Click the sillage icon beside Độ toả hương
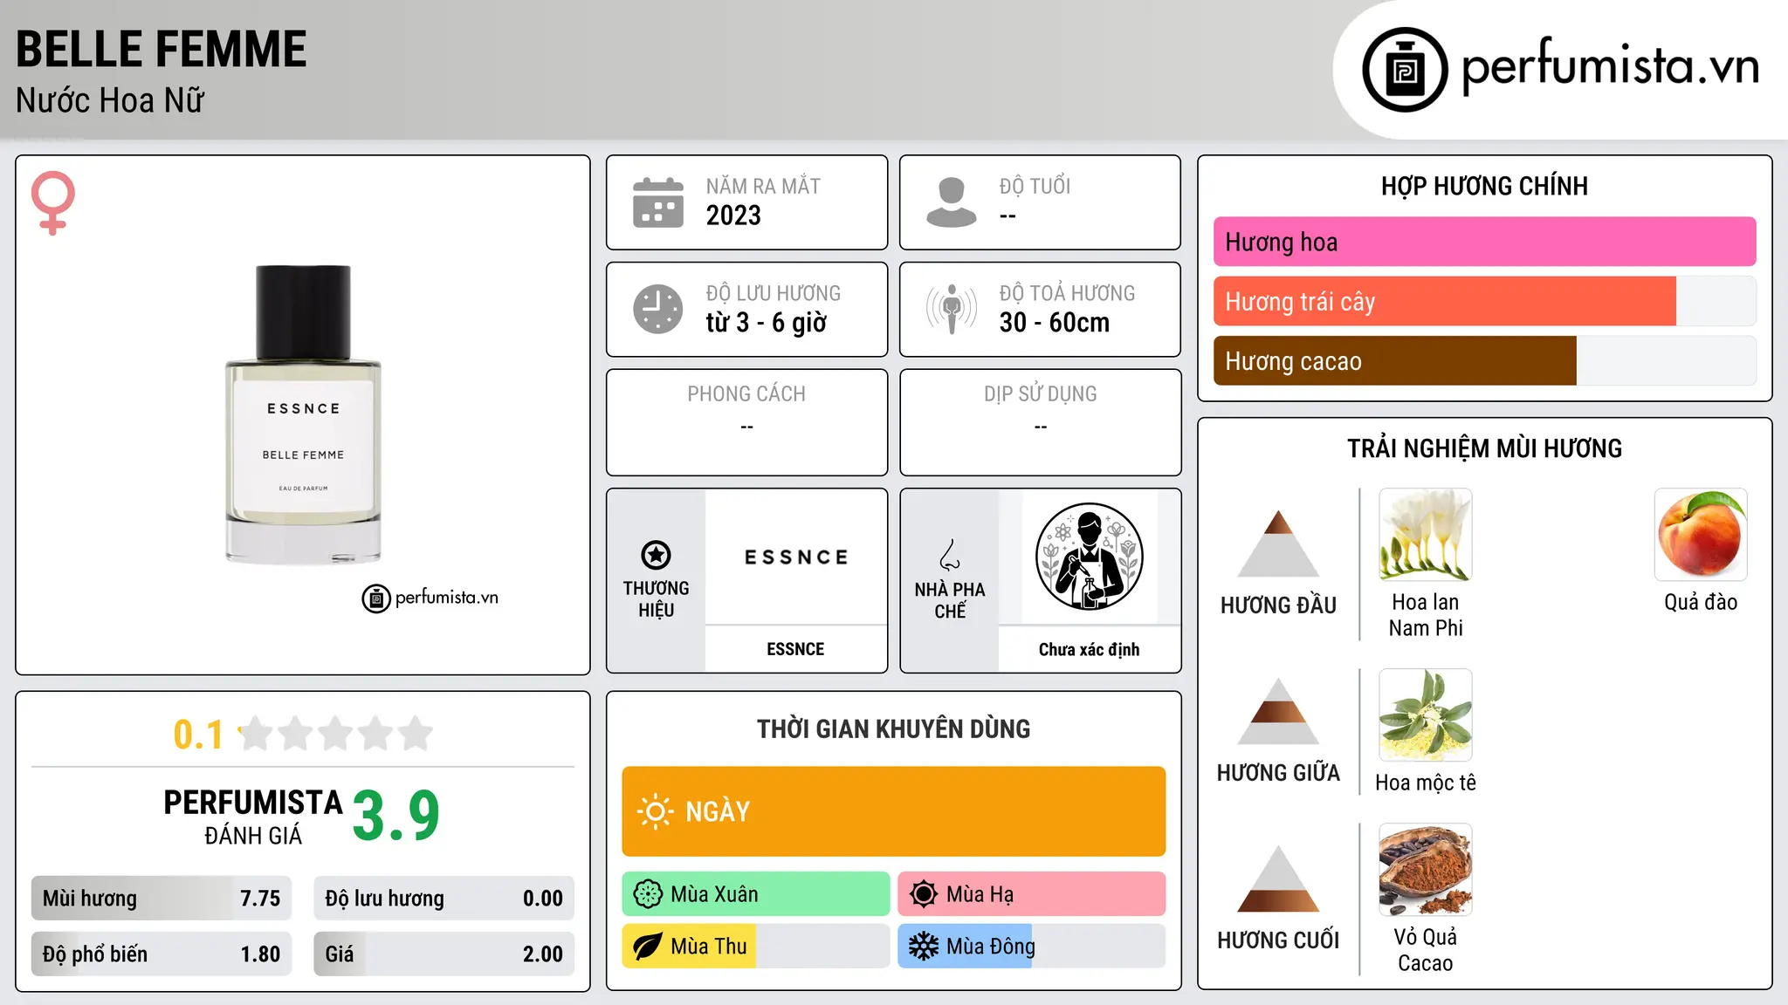 pyautogui.click(x=952, y=309)
